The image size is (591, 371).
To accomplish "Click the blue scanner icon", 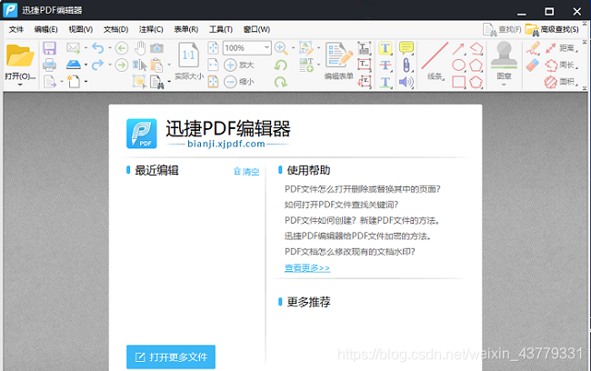I will click(73, 65).
